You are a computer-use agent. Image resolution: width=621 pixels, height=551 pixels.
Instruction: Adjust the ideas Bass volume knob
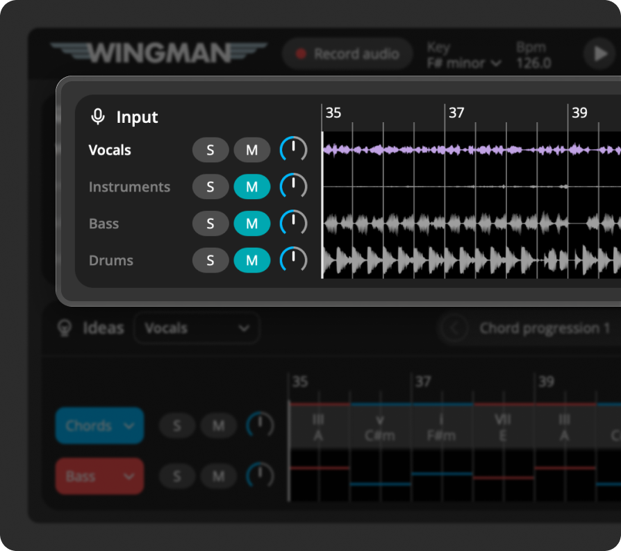point(260,476)
